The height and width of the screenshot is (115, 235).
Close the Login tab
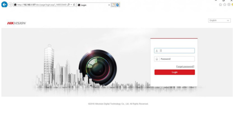point(109,5)
